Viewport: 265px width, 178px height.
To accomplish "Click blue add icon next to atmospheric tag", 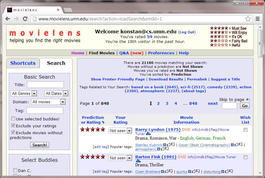I will click(158, 149).
